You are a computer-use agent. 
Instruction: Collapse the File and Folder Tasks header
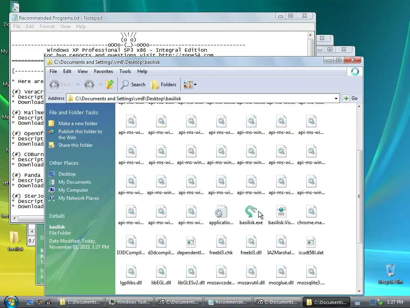(x=74, y=112)
